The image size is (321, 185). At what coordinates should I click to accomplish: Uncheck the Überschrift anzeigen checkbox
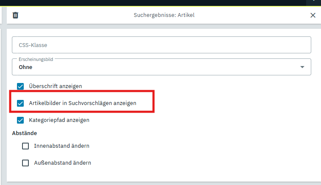tap(20, 86)
